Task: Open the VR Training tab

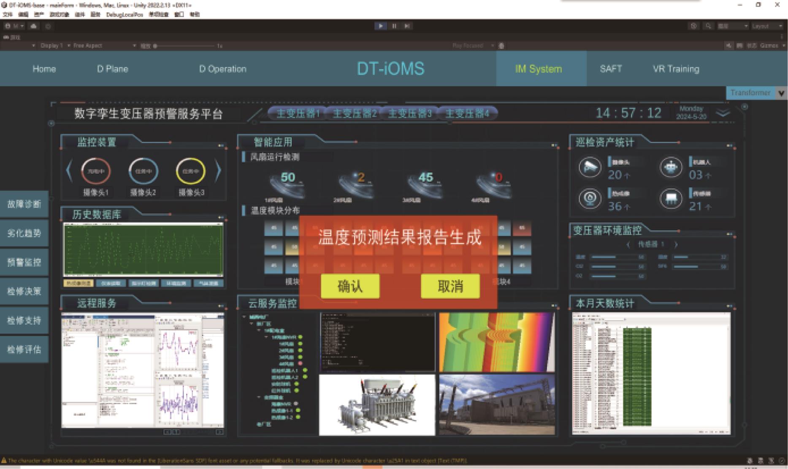Action: coord(676,69)
